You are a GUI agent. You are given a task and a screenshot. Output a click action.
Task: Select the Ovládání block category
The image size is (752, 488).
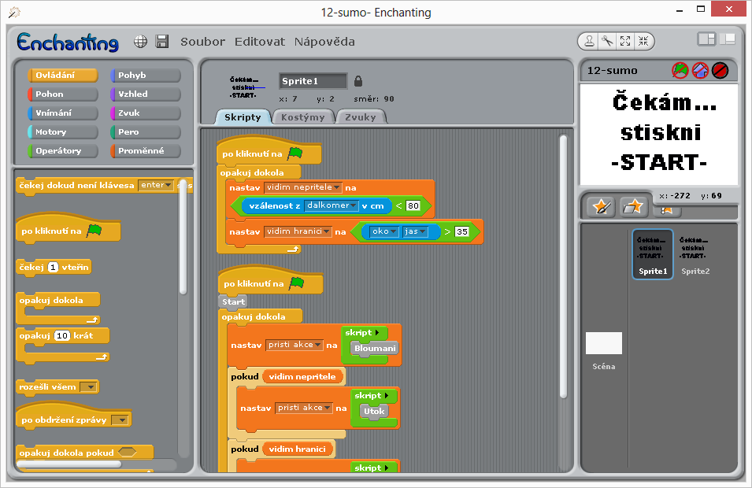[63, 76]
